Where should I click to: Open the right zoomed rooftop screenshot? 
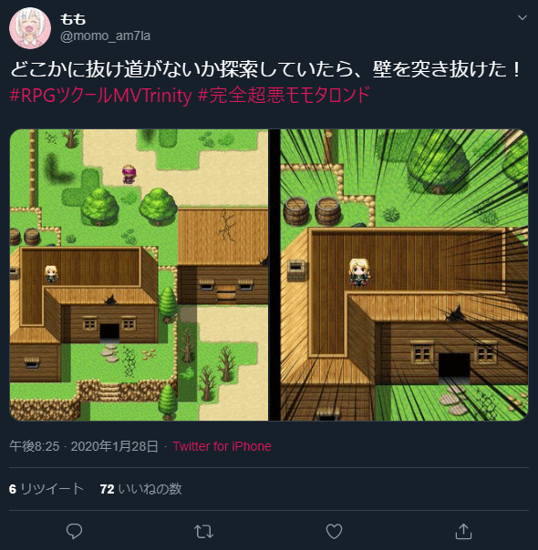click(x=404, y=275)
